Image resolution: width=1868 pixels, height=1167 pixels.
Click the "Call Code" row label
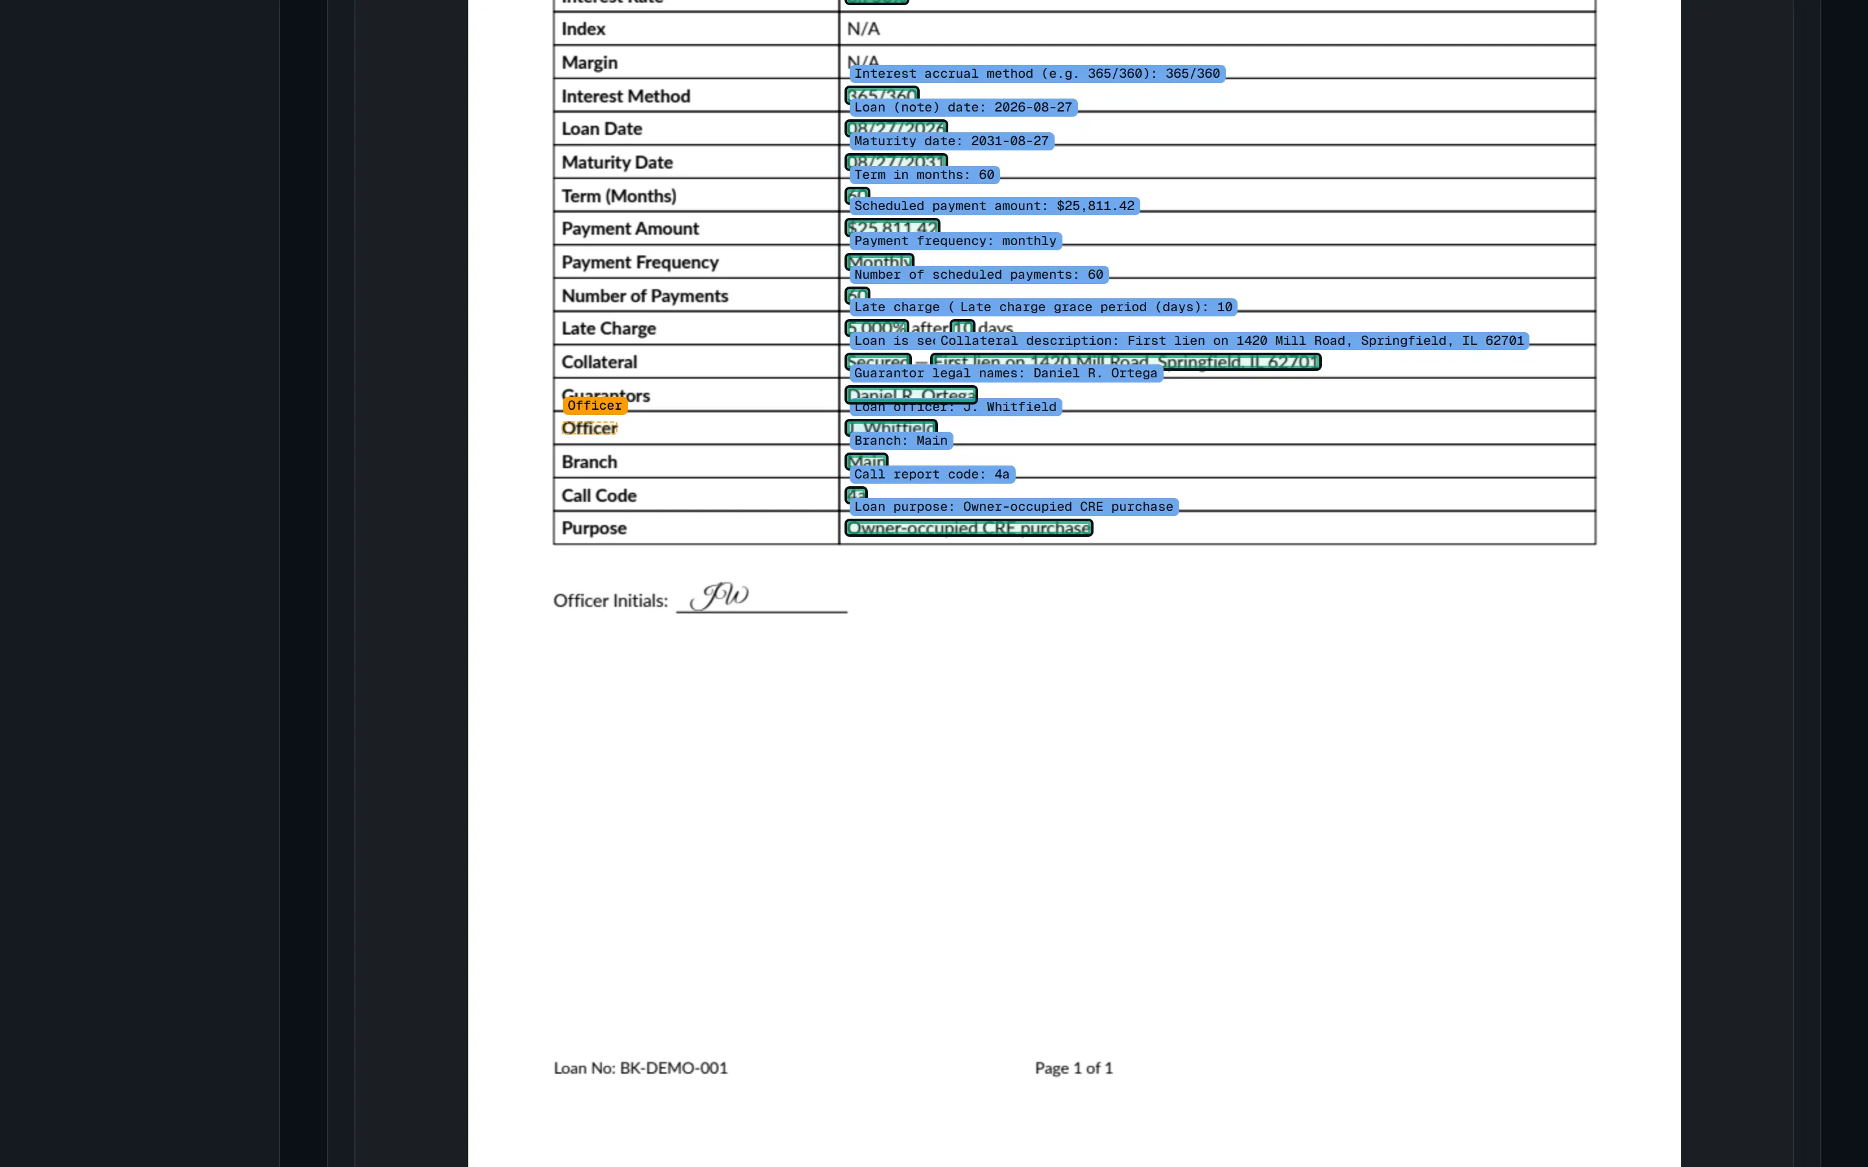(598, 495)
